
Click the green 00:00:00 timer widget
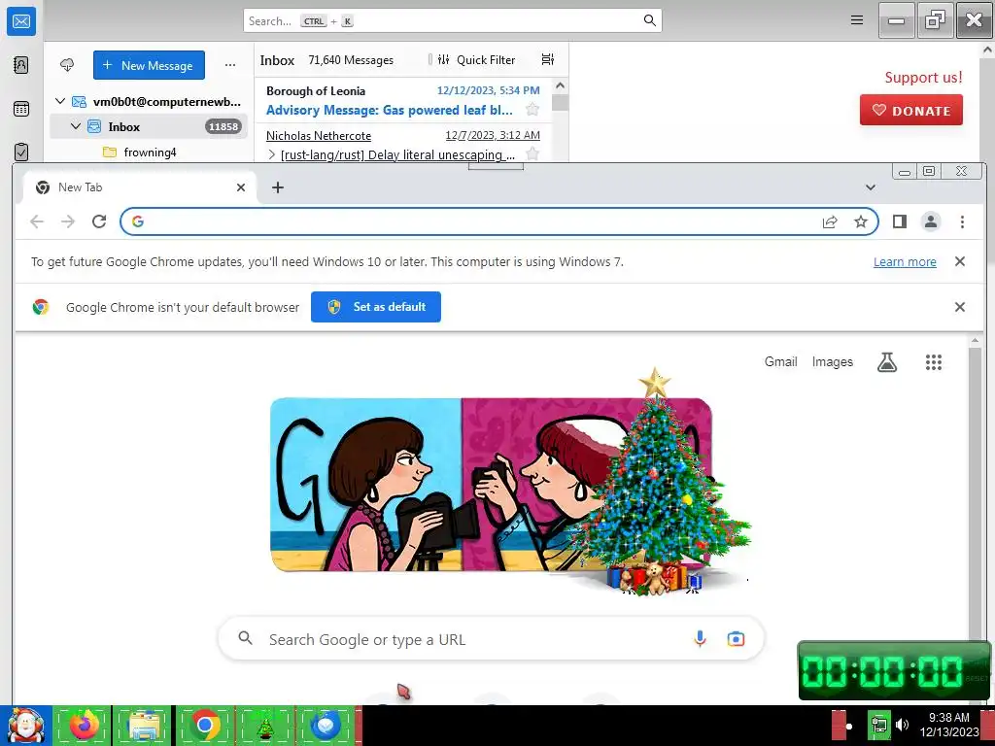point(894,671)
